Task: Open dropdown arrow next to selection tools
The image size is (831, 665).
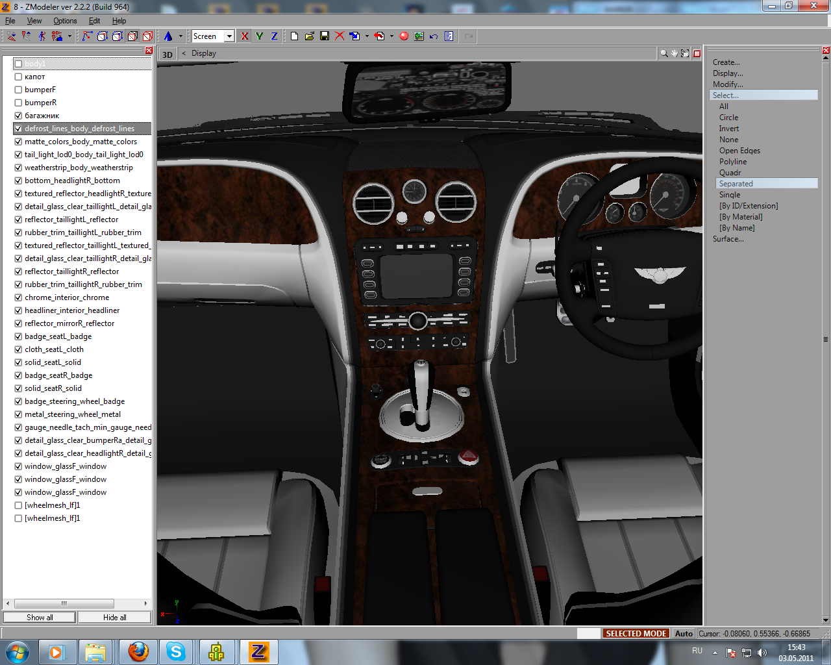Action: click(x=69, y=36)
